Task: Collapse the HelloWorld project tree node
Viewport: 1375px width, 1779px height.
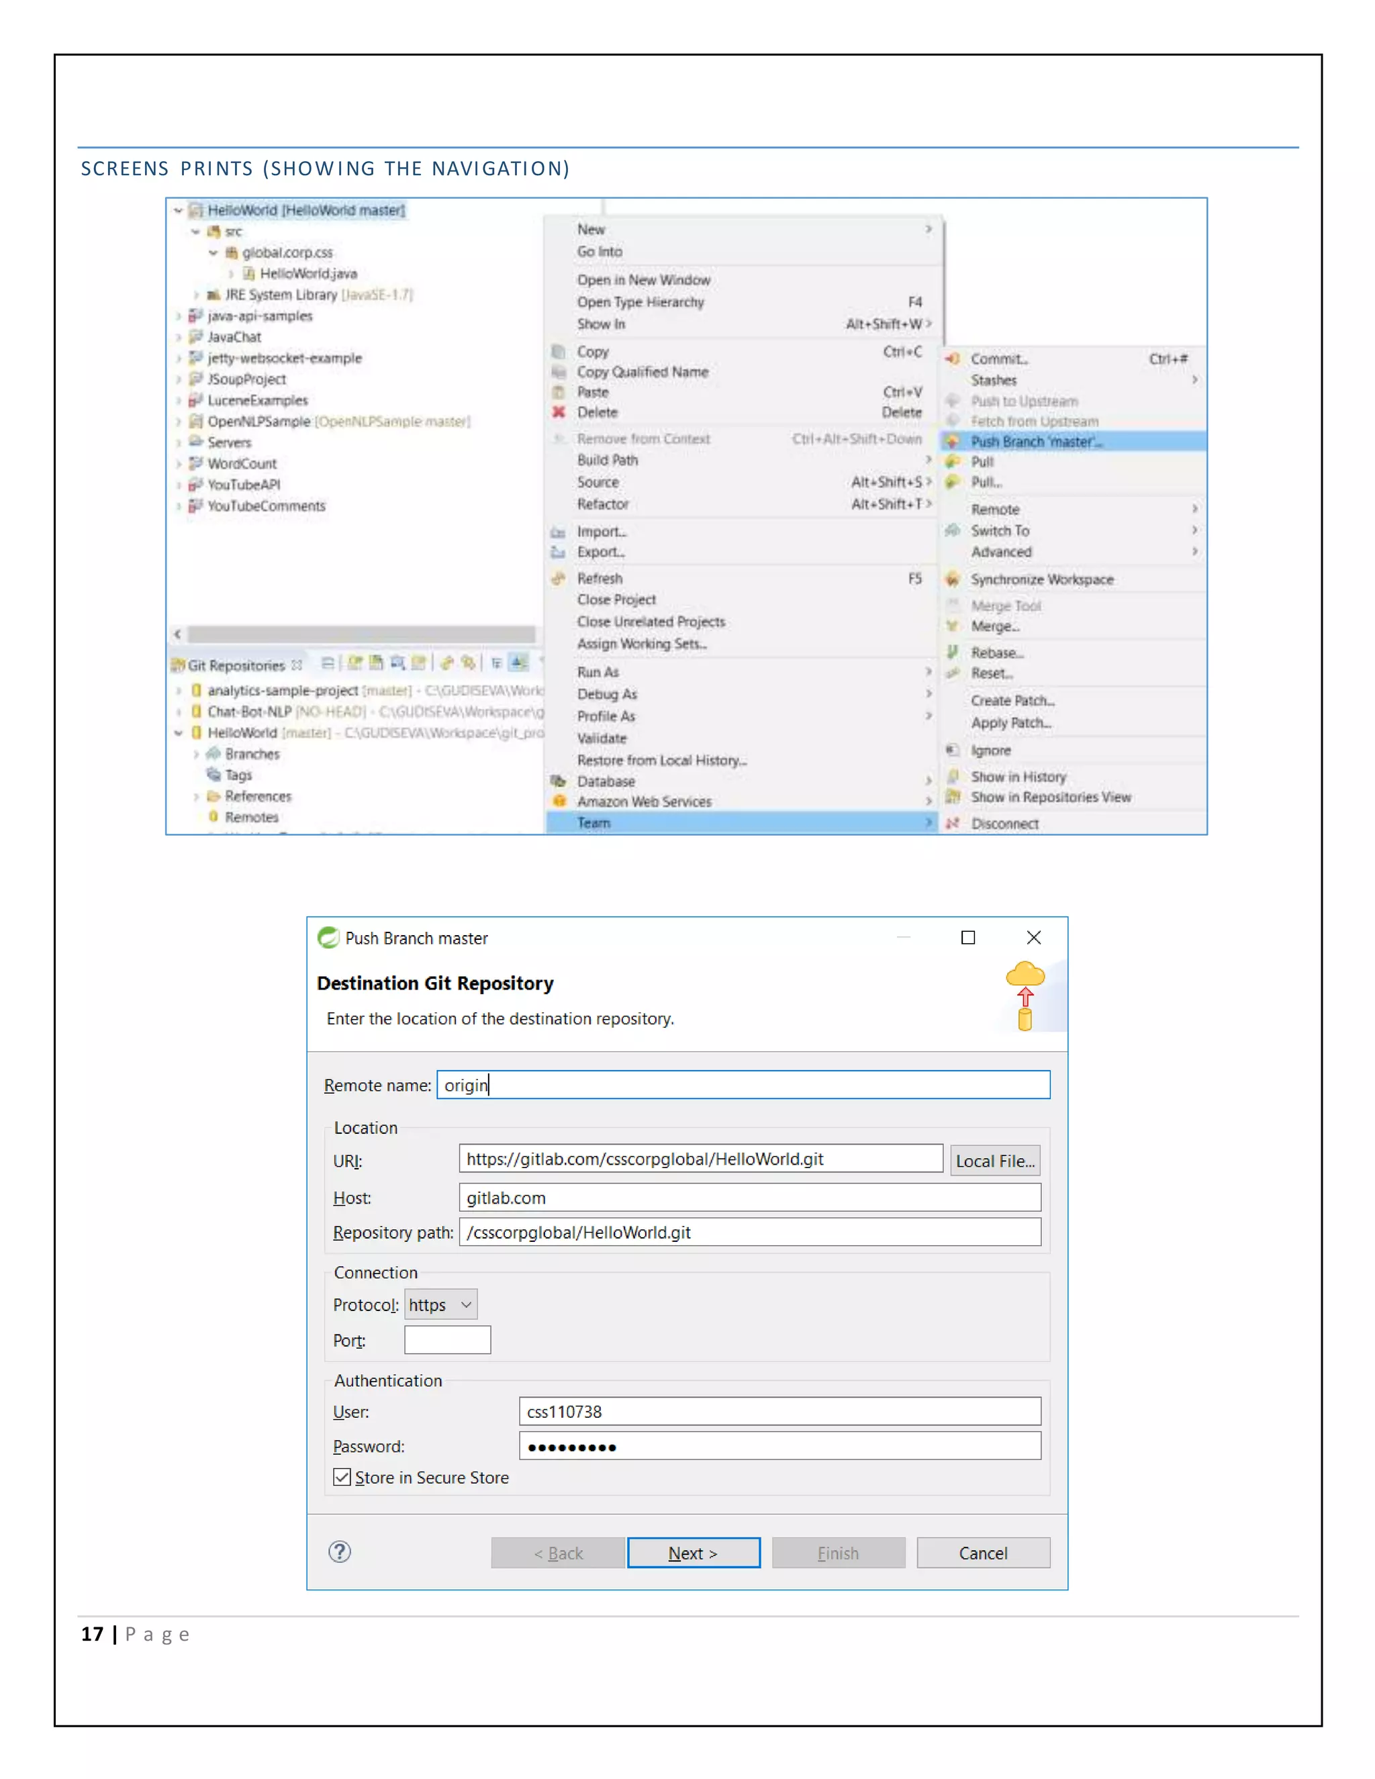Action: 177,210
